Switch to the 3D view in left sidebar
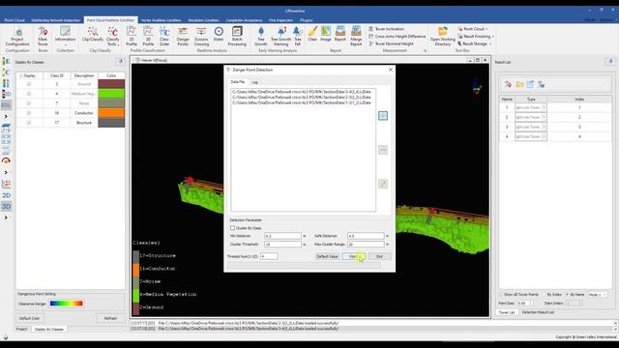 (x=7, y=206)
